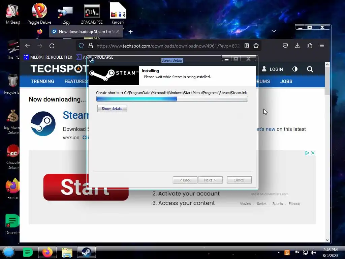The height and width of the screenshot is (259, 345).
Task: Open the green notes app in taskbar
Action: 28,252
